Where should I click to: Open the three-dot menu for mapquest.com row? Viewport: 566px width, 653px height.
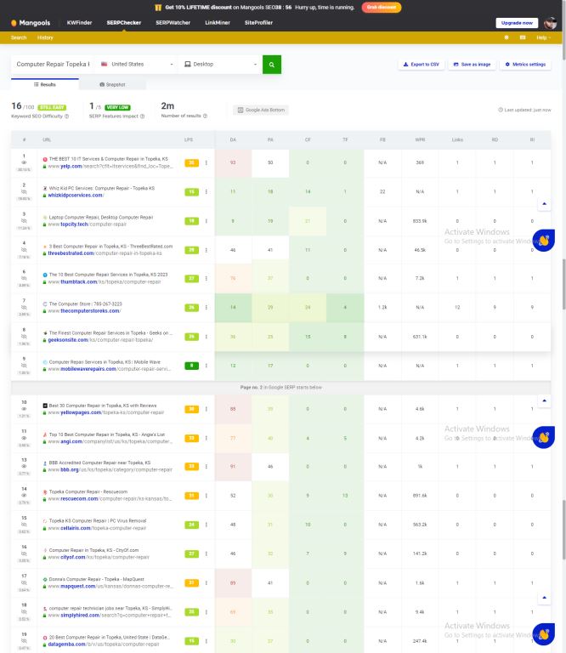point(206,583)
